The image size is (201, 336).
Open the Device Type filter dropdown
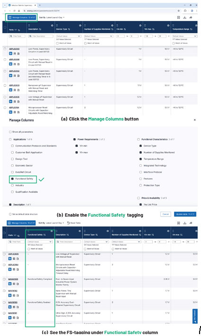coord(68,36)
